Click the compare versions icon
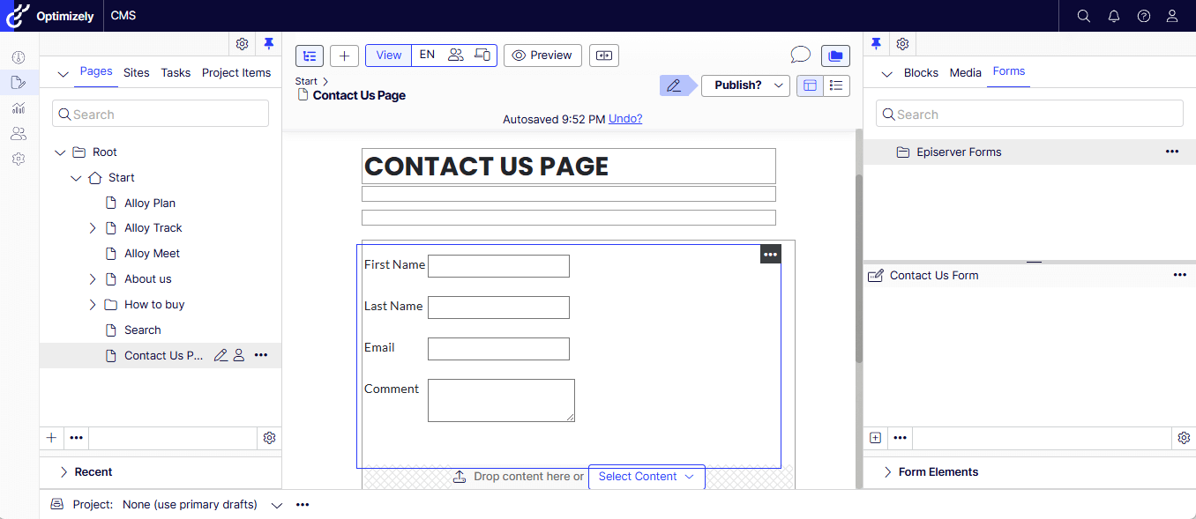 604,56
